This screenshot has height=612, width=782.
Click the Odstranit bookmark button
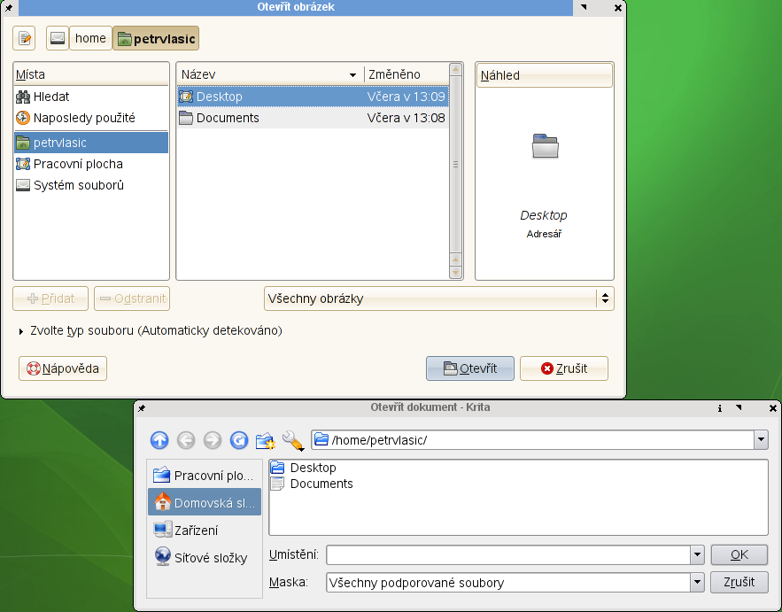point(132,298)
